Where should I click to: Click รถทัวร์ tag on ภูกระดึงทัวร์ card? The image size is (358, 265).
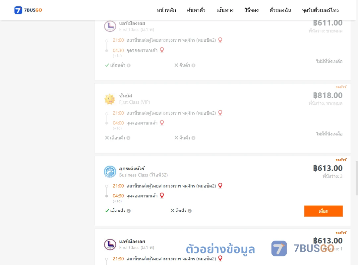341,160
